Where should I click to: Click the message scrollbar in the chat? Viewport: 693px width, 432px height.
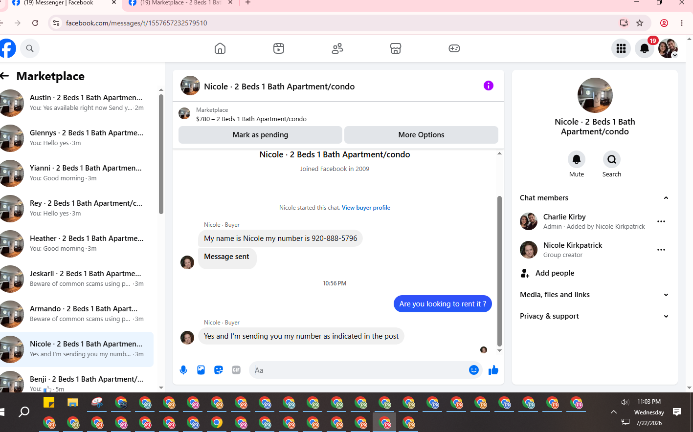click(499, 271)
